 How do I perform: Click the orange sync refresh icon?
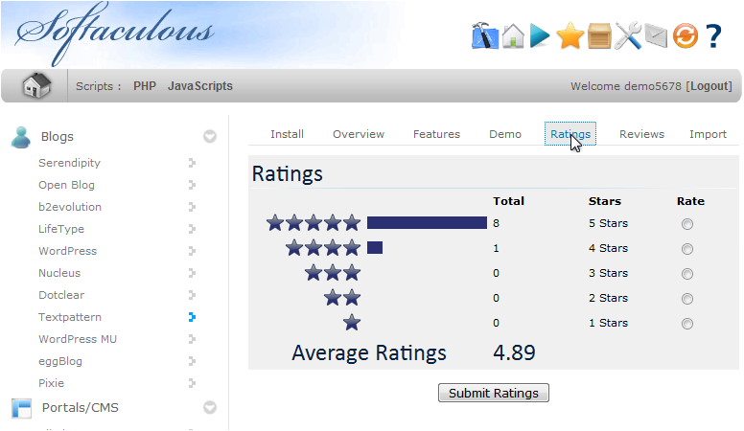pyautogui.click(x=686, y=36)
